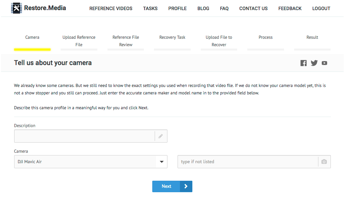
Task: Go to Tasks in the navigation
Action: (150, 8)
